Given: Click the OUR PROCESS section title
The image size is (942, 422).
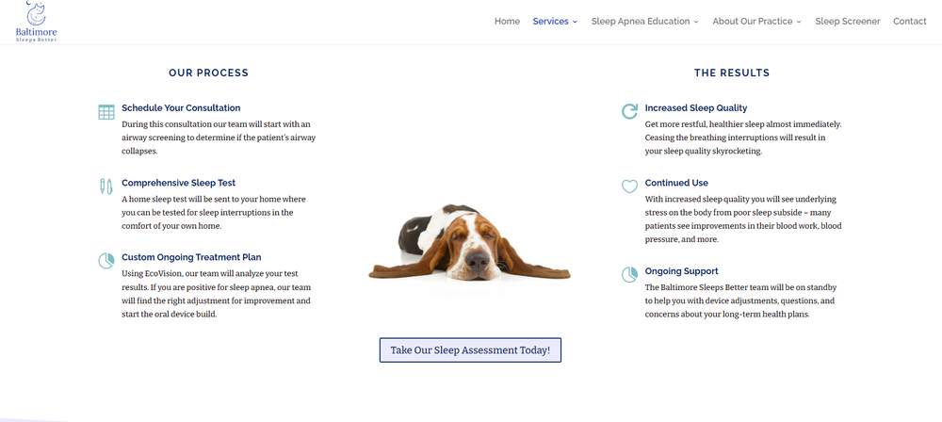Looking at the screenshot, I should 208,73.
